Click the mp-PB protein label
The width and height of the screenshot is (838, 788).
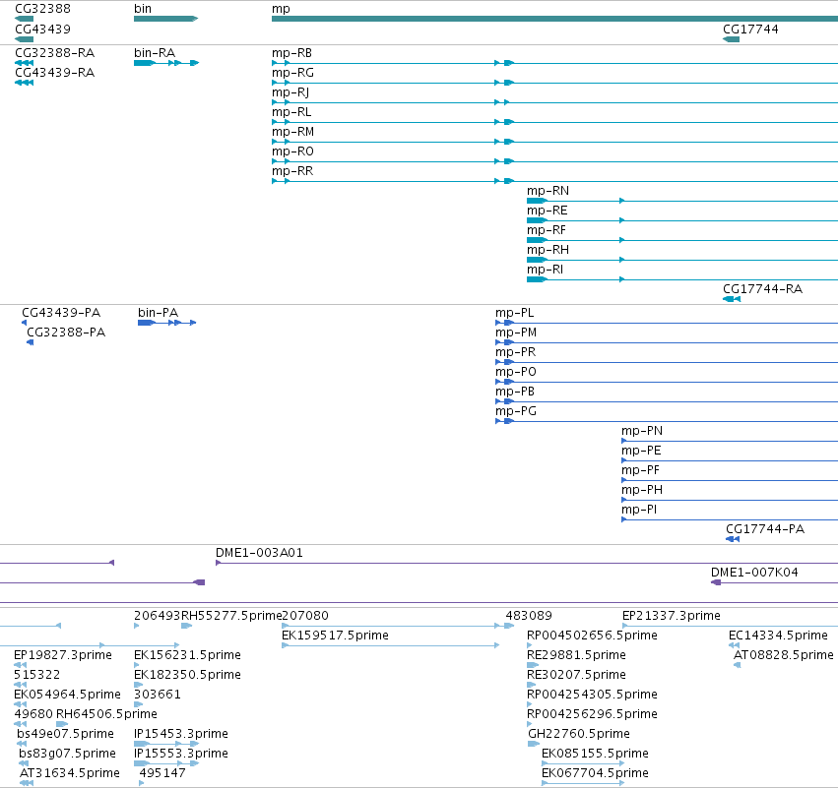click(x=515, y=392)
